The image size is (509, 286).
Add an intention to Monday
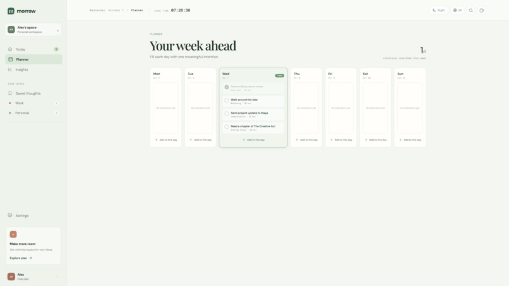166,140
